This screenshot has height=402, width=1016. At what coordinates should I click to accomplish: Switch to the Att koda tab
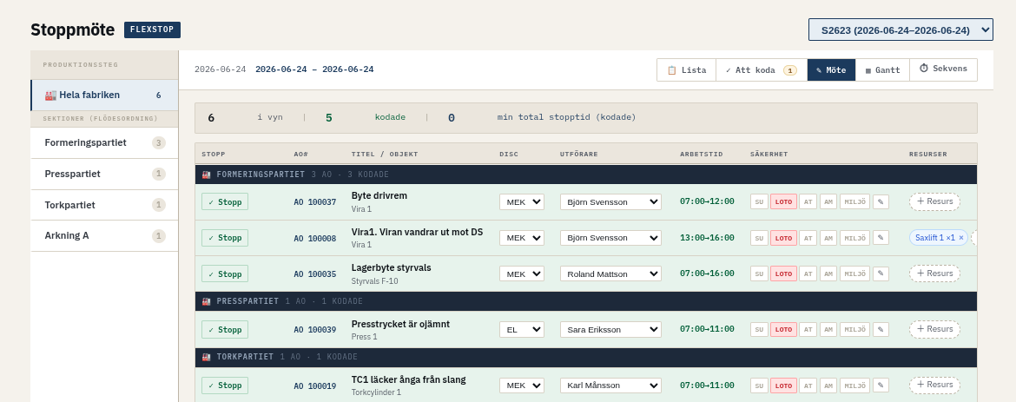click(x=762, y=70)
